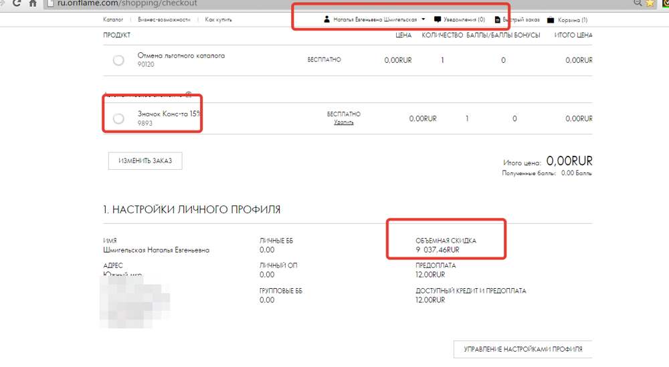
Task: Click the Уведомления speech bubble icon
Action: coord(438,20)
